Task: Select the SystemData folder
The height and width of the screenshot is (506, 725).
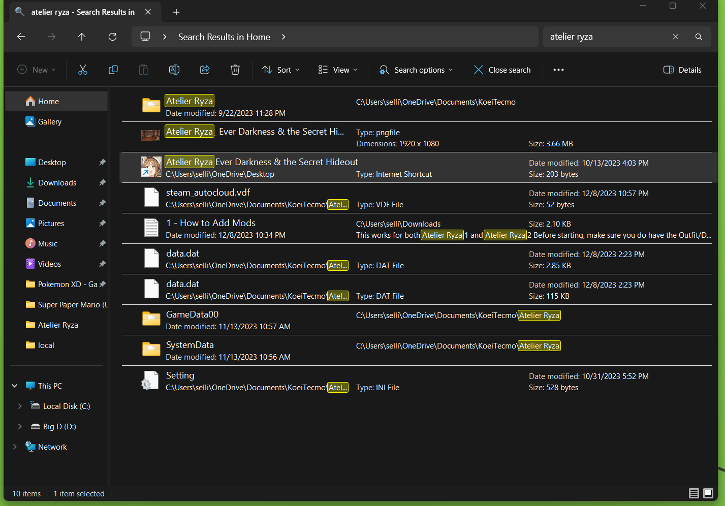Action: click(417, 351)
